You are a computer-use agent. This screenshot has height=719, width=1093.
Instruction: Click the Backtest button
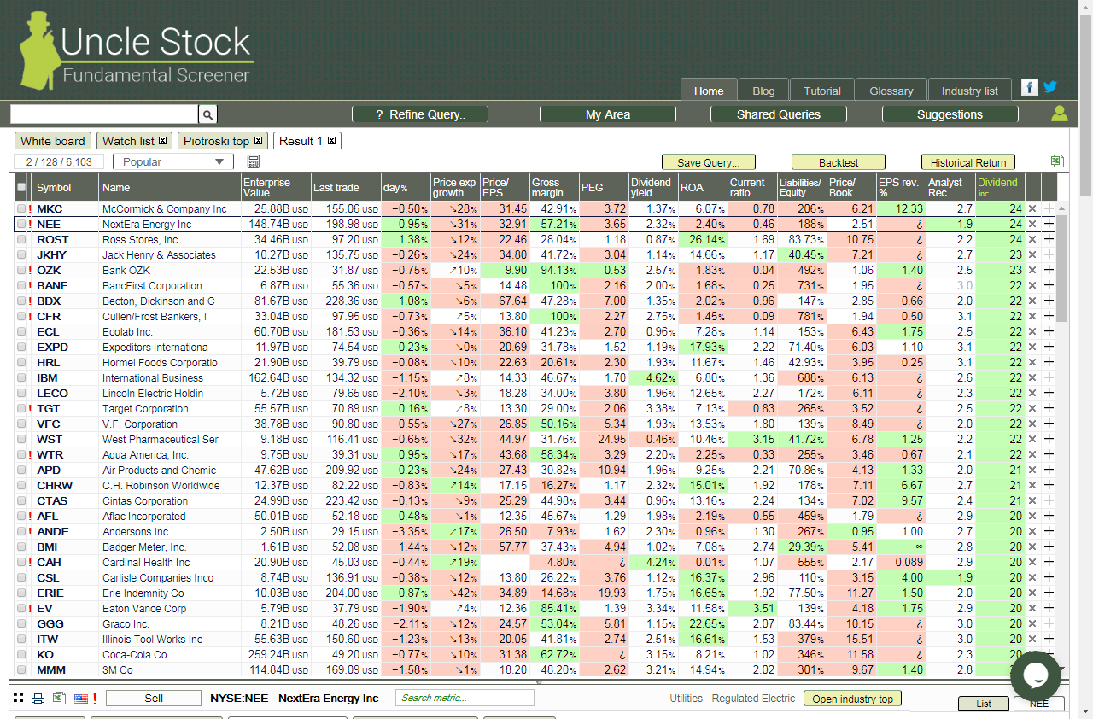click(x=838, y=161)
